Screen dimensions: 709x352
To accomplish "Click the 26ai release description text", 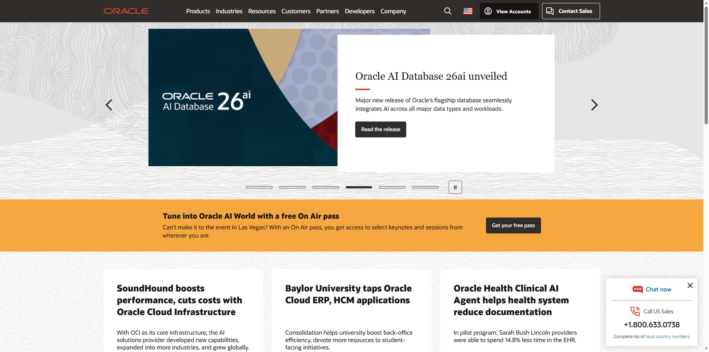I will (433, 105).
